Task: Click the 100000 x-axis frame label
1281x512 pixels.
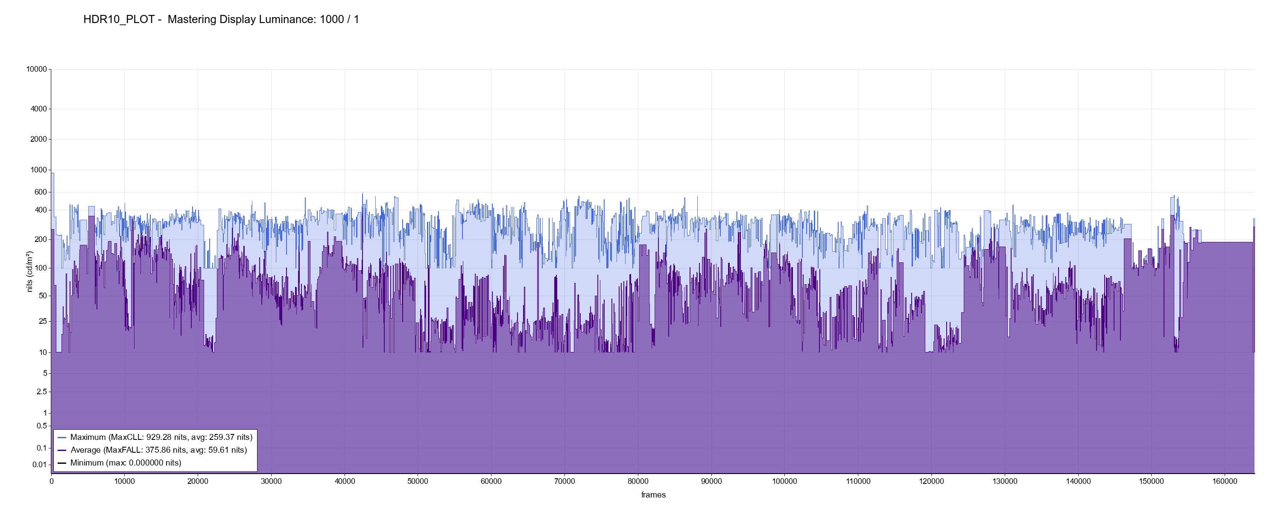Action: [x=785, y=481]
